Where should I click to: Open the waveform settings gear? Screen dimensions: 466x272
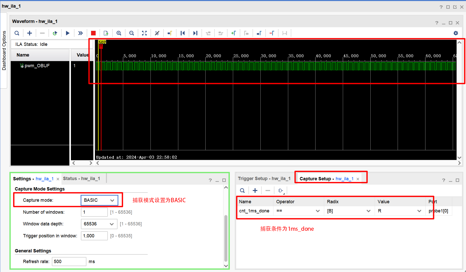(x=456, y=33)
